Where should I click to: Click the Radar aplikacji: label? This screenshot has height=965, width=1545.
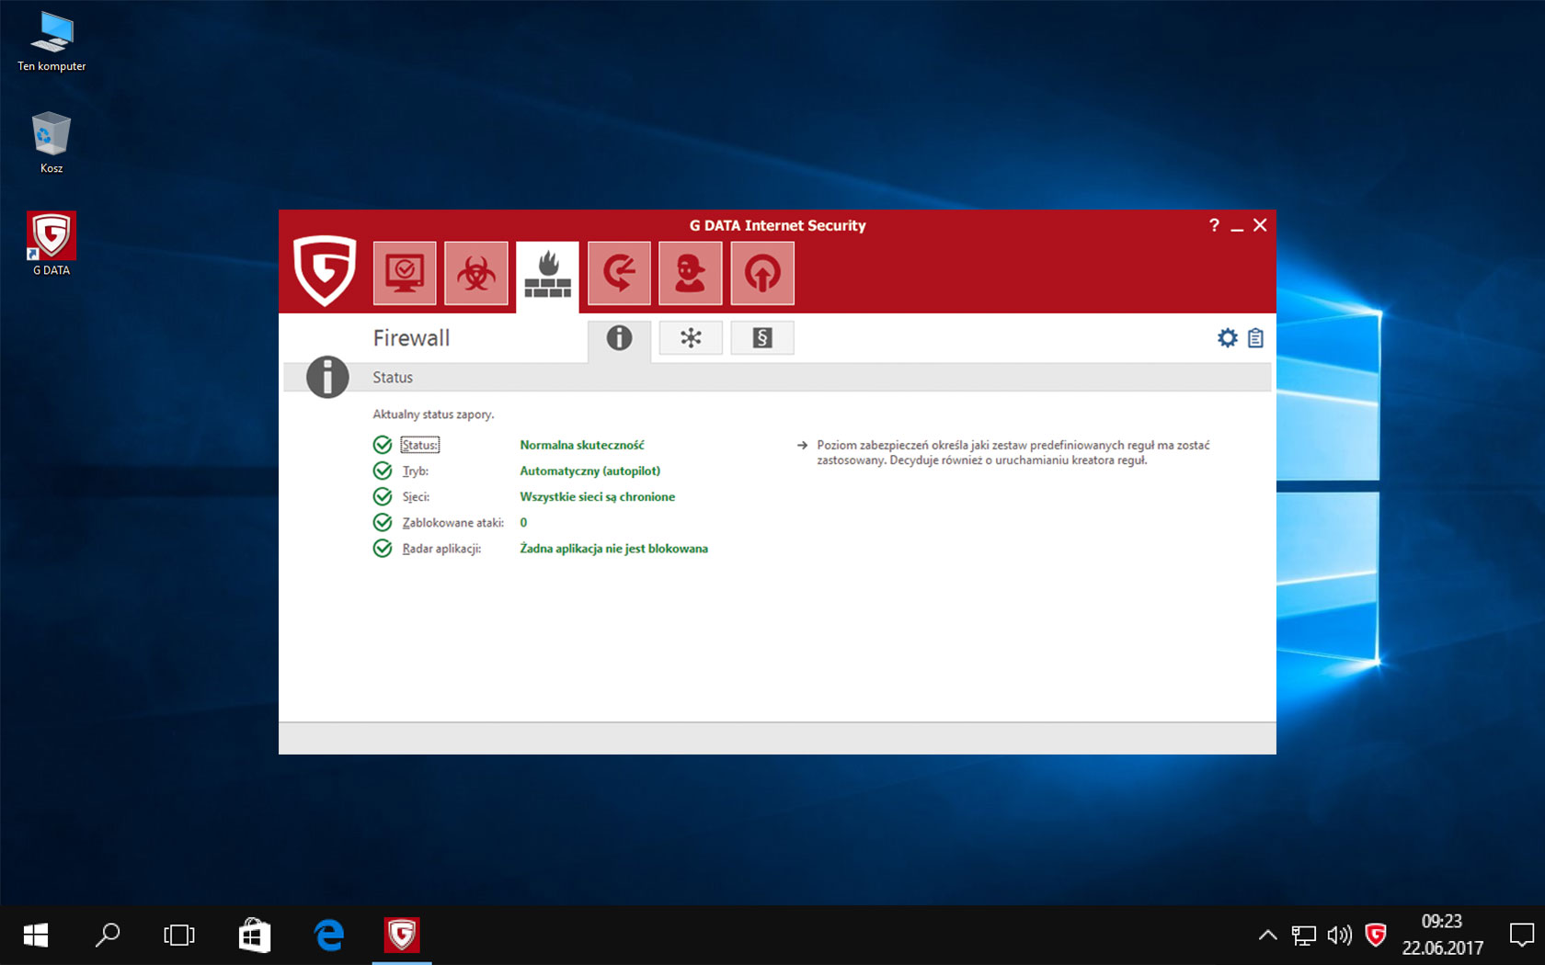(x=441, y=549)
